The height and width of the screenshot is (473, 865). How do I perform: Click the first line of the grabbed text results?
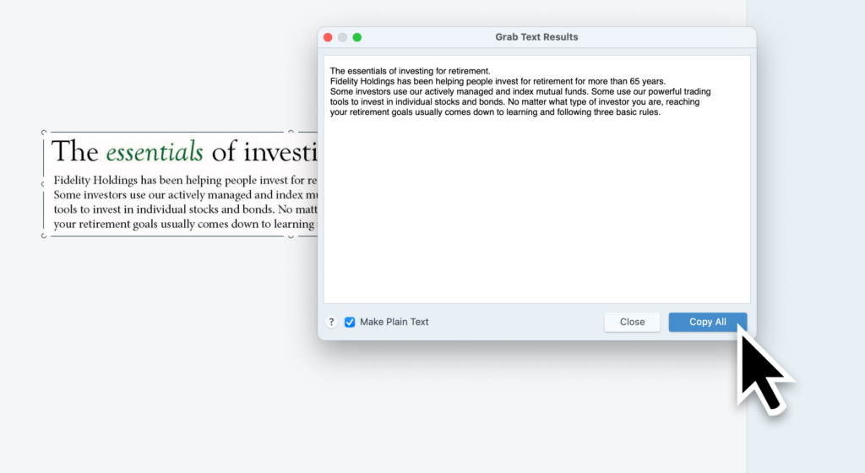point(410,71)
